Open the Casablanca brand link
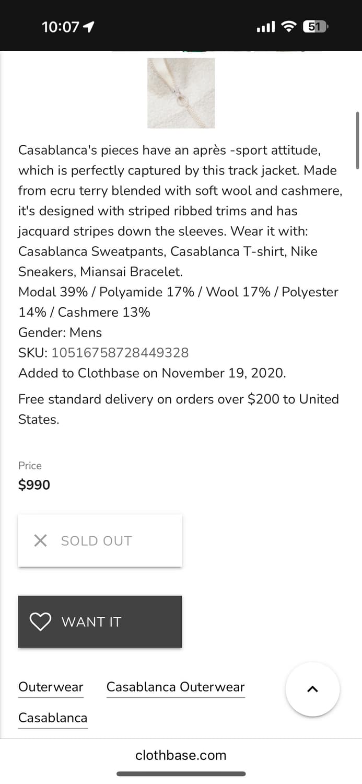Viewport: 362px width, 784px height. pos(53,718)
